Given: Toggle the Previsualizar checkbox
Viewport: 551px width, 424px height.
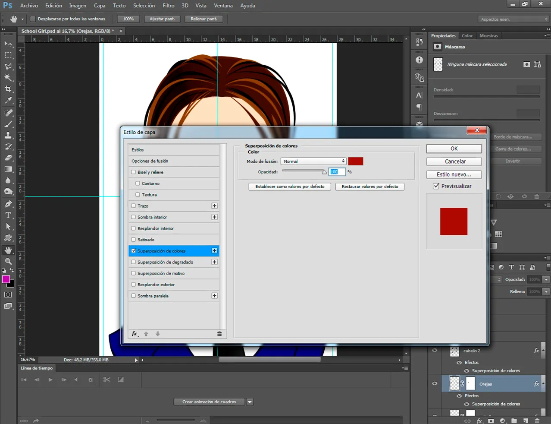Looking at the screenshot, I should (436, 186).
